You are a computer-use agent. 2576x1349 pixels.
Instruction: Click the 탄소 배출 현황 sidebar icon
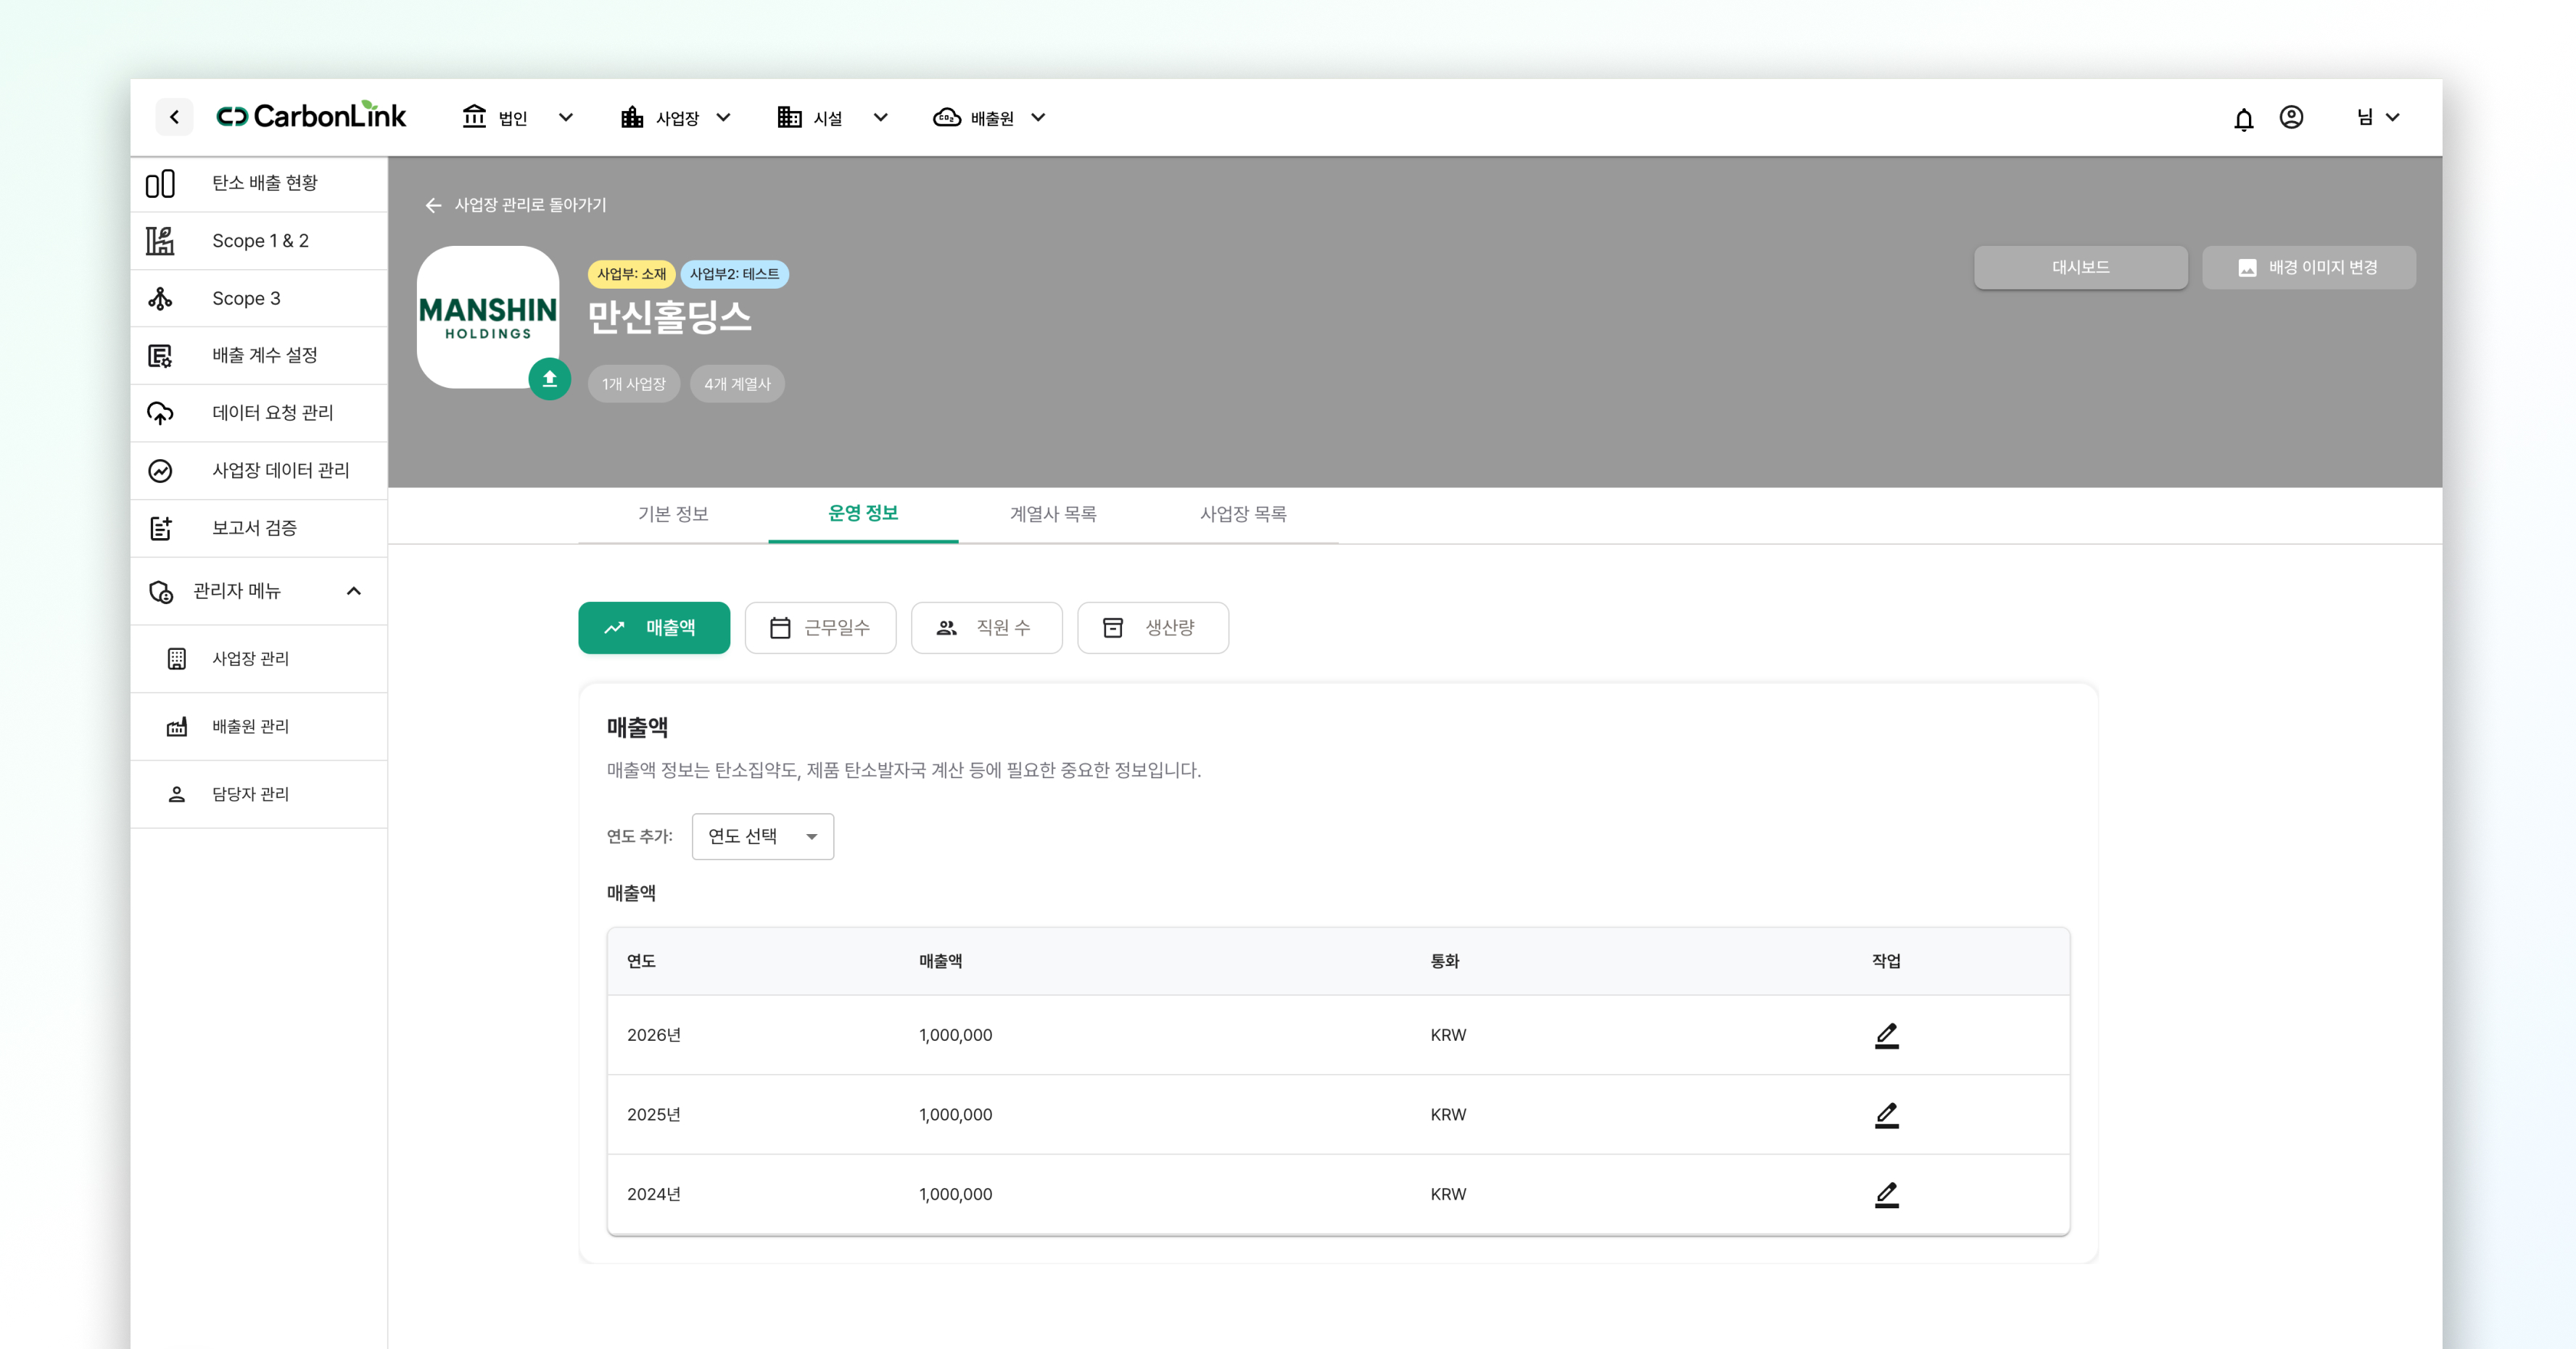click(x=160, y=184)
